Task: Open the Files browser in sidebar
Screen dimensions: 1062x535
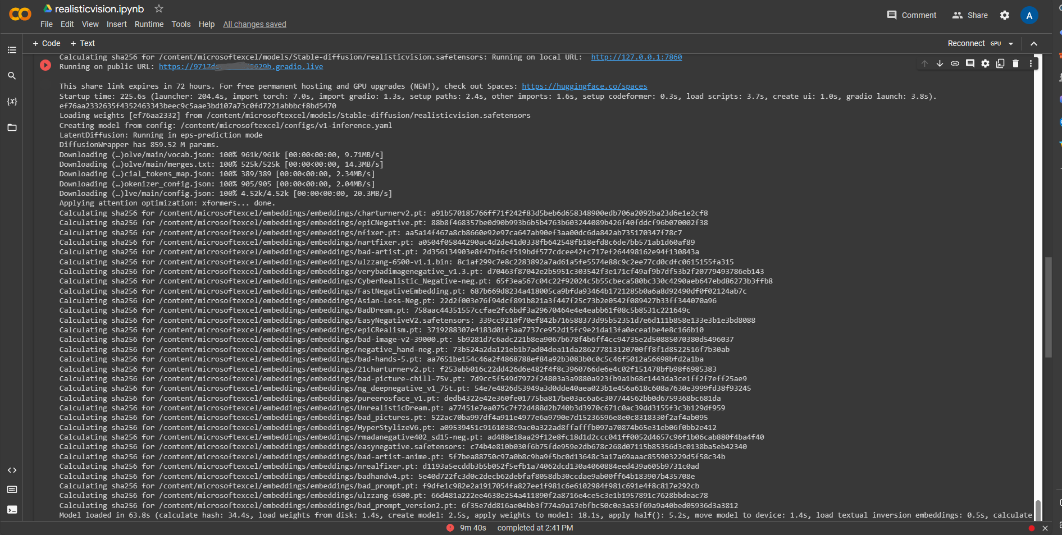Action: (12, 127)
